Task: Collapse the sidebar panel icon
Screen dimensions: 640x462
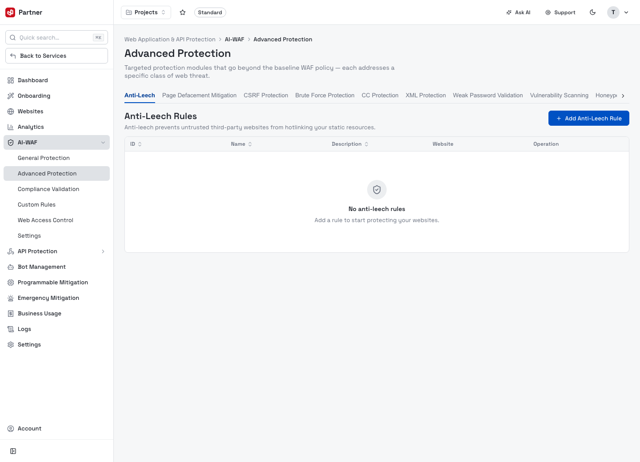Action: point(13,451)
